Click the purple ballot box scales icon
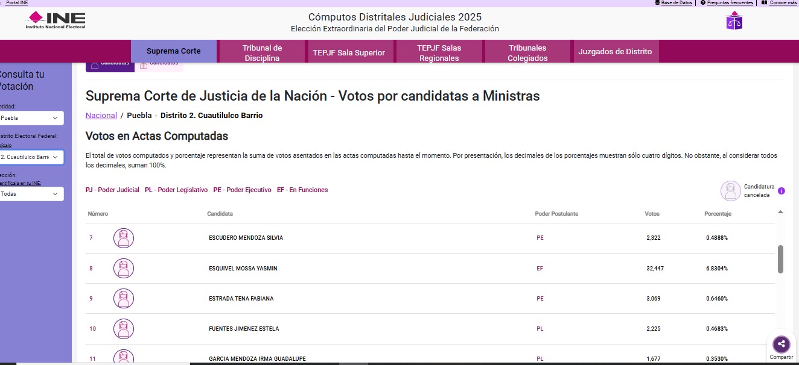The height and width of the screenshot is (365, 799). pos(734,21)
